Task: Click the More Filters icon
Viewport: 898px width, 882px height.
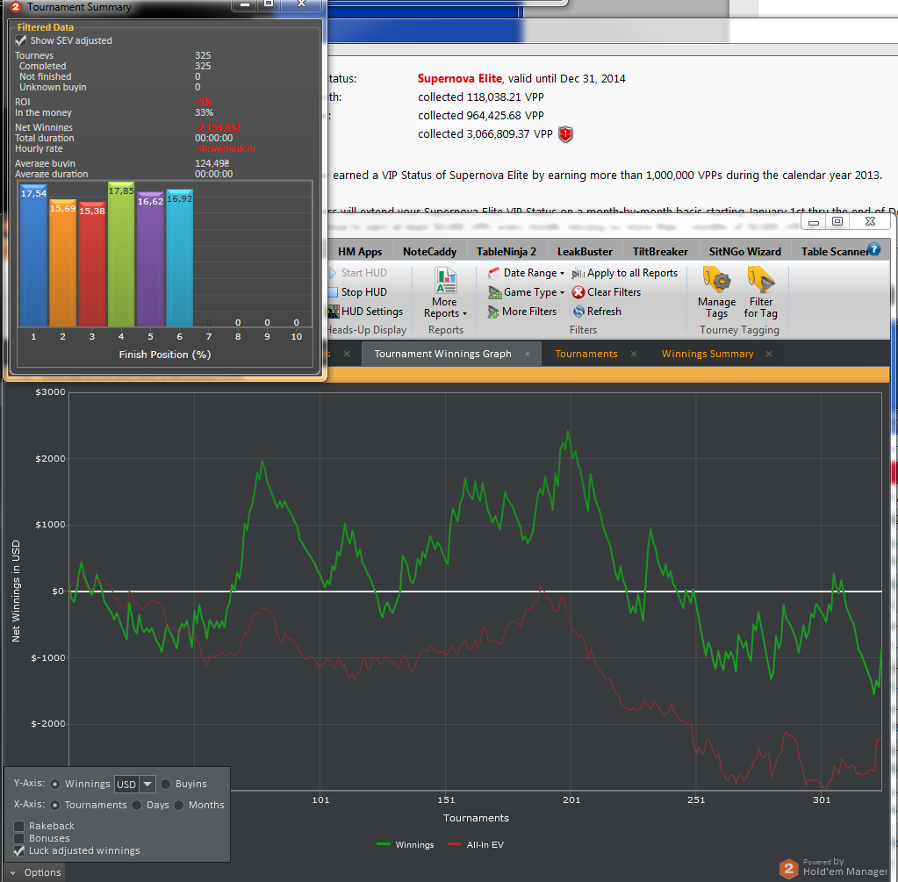Action: tap(493, 312)
